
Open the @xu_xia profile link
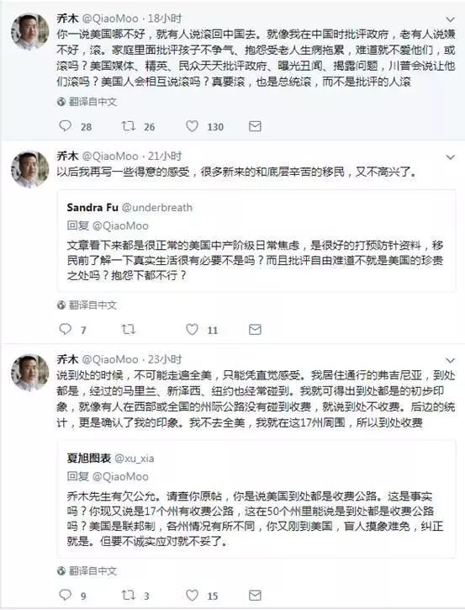click(x=135, y=459)
